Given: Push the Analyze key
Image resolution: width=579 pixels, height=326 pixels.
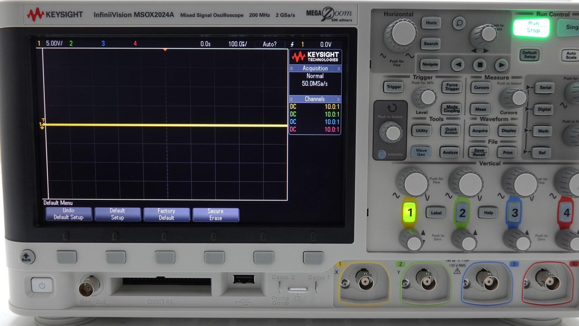Looking at the screenshot, I should point(450,152).
